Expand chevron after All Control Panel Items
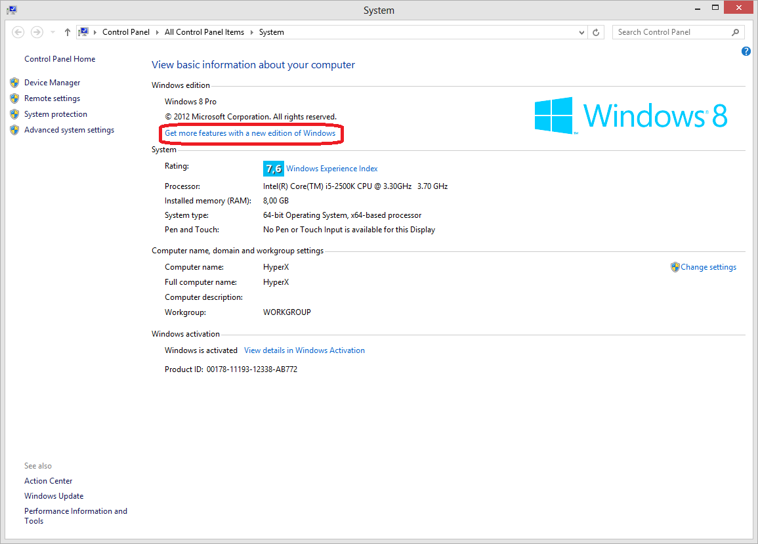The width and height of the screenshot is (758, 544). coord(251,32)
